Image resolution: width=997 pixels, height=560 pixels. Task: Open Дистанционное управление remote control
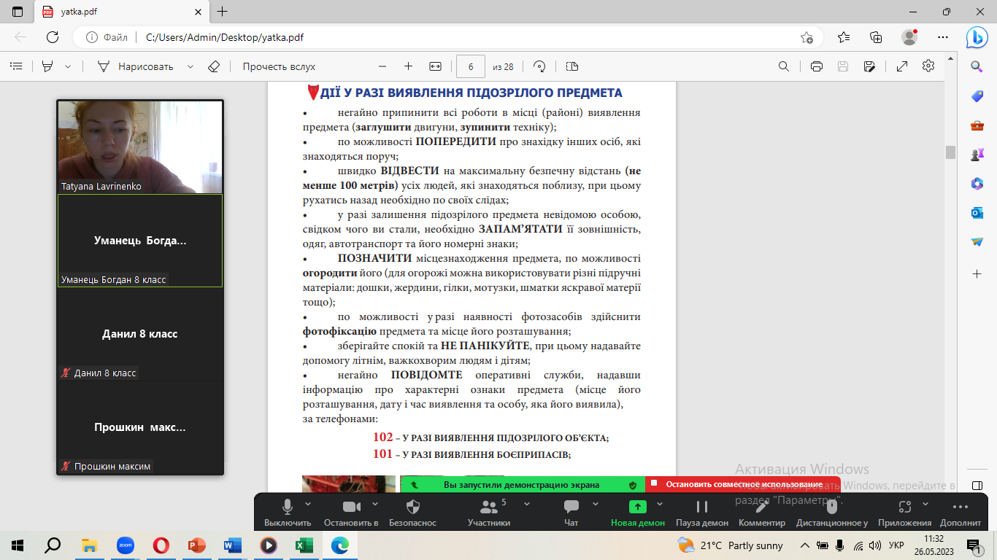coord(832,513)
